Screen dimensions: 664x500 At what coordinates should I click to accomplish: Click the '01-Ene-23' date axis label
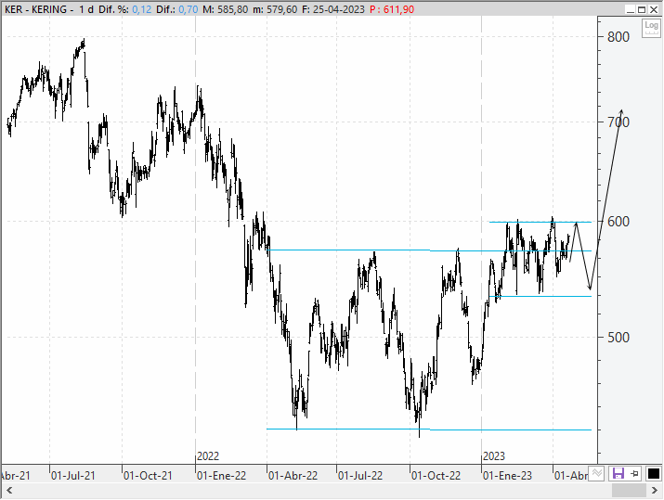pyautogui.click(x=507, y=476)
